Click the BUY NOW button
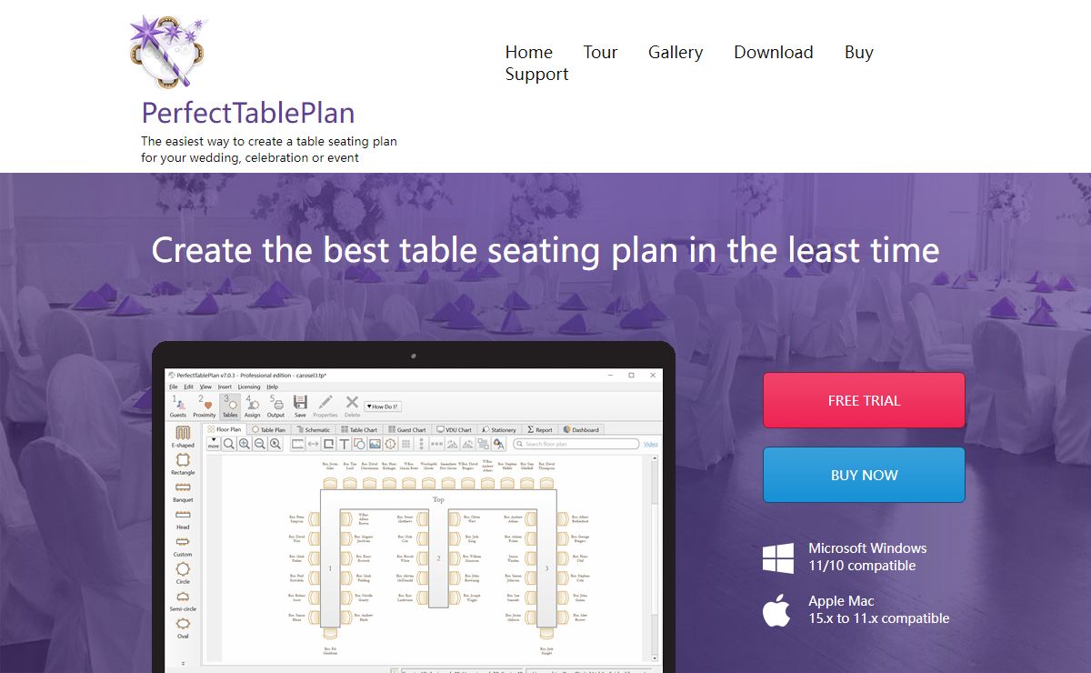 864,475
